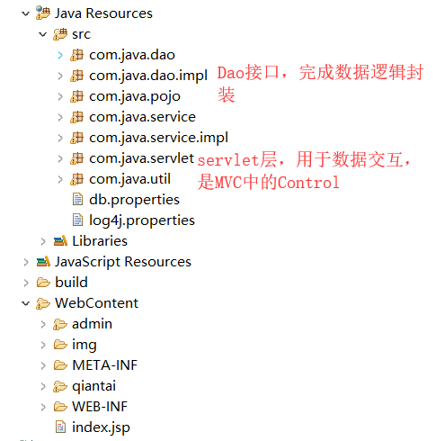Click the com.java.servlet package icon
This screenshot has width=436, height=441.
(x=76, y=158)
